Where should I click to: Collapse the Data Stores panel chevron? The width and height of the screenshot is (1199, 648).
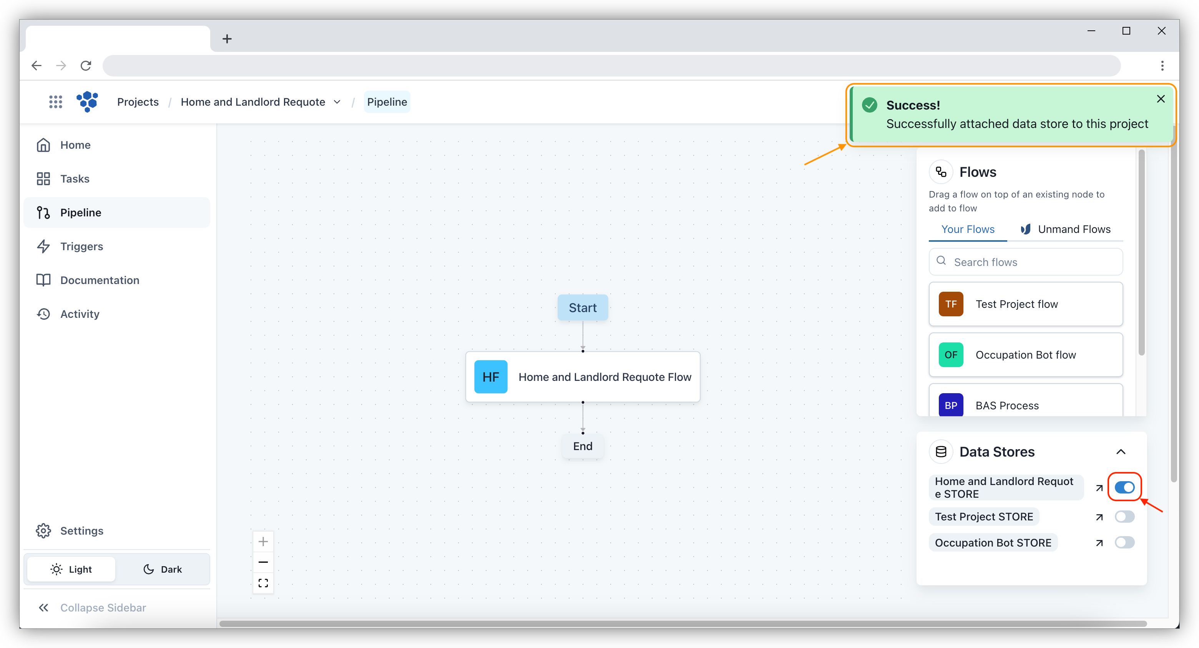point(1121,452)
